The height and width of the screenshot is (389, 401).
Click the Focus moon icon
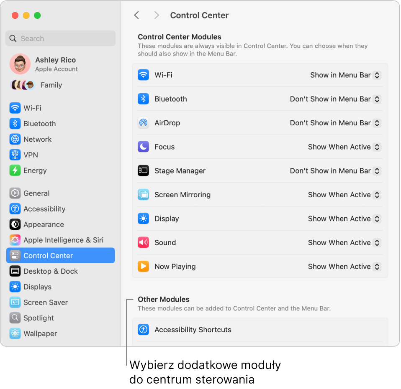coord(143,147)
